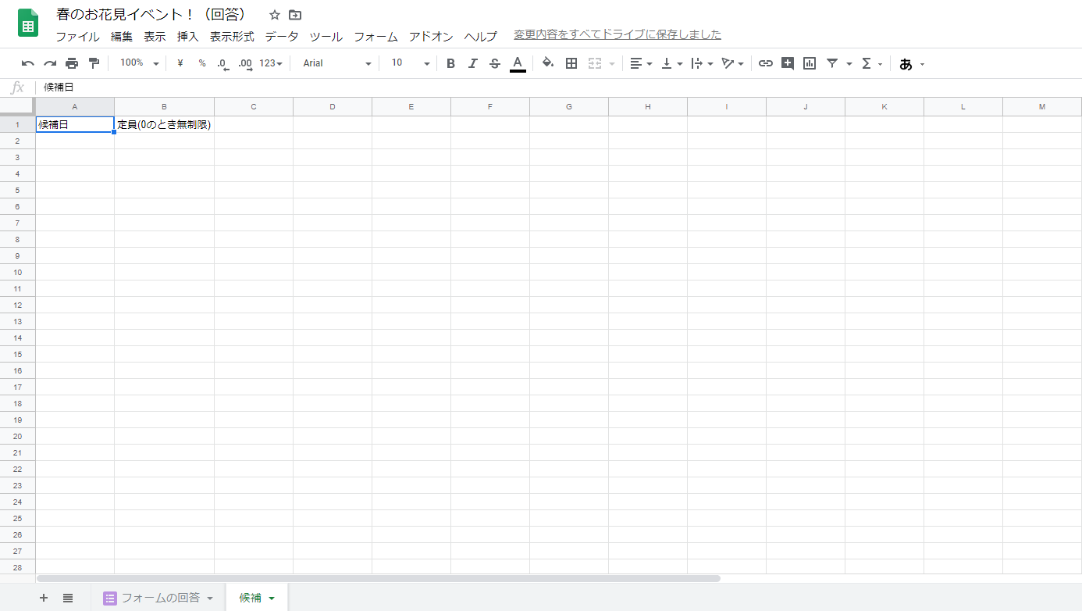Open the zoom 100% dropdown
Viewport: 1082px width, 611px height.
pos(139,63)
